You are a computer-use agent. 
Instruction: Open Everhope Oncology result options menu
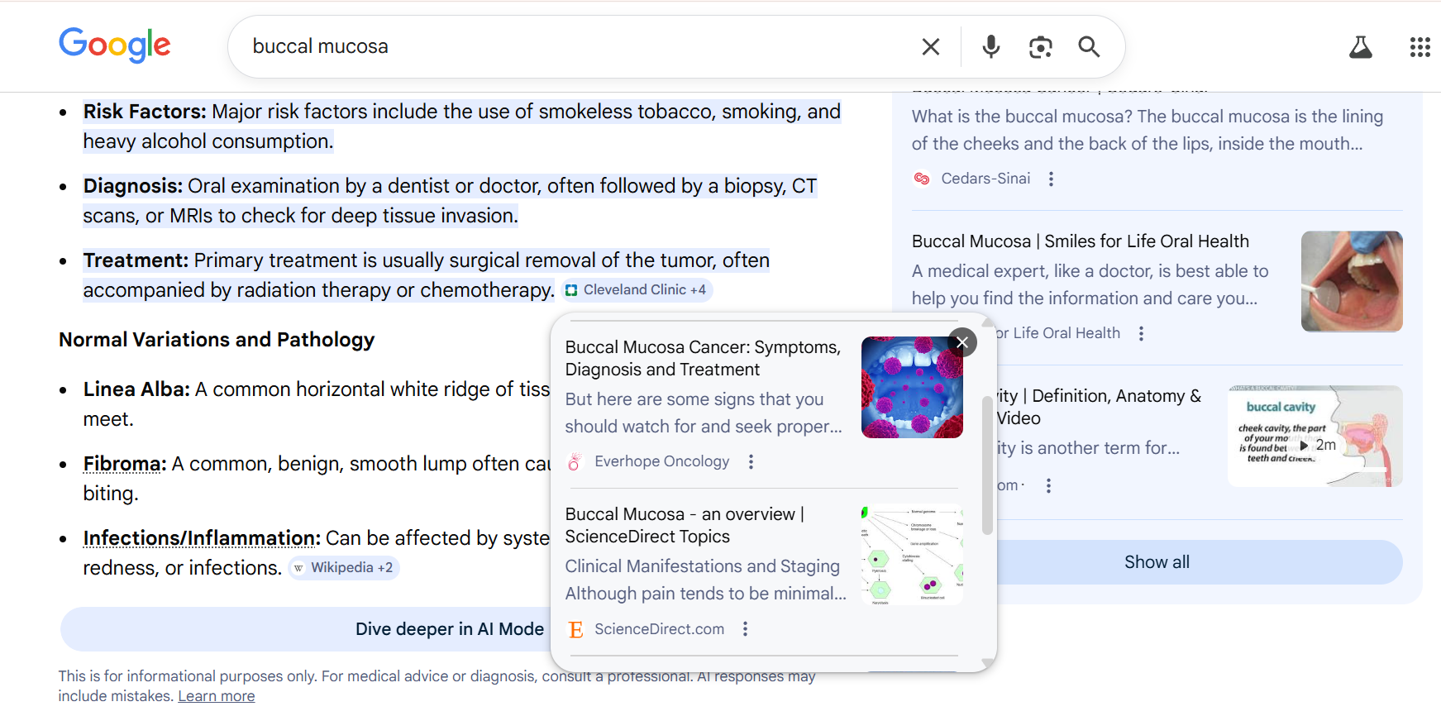752,461
